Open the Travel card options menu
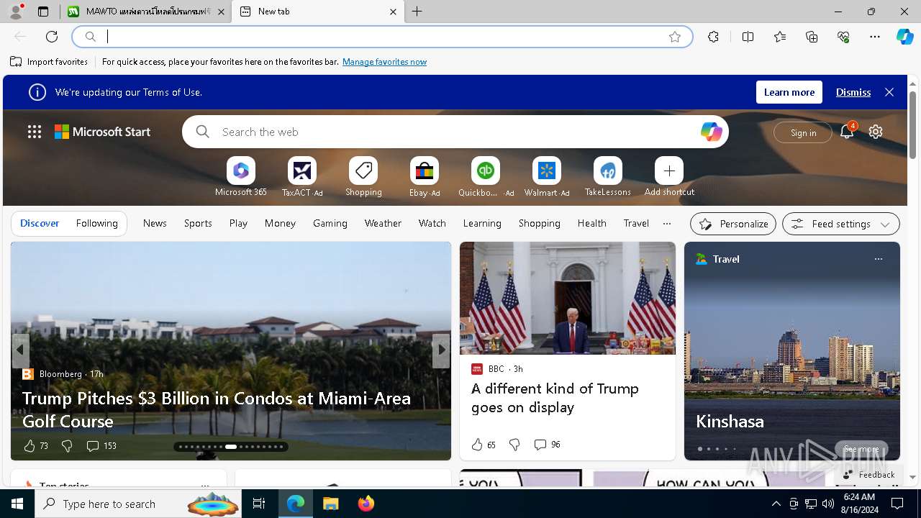Viewport: 921px width, 518px height. tap(878, 259)
